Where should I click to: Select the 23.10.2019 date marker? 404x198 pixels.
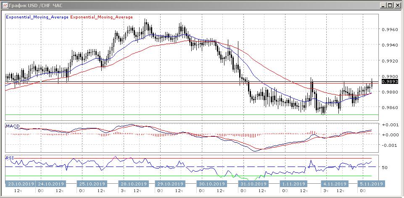[21, 184]
